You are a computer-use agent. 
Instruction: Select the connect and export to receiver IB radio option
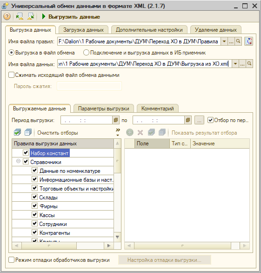(86, 53)
